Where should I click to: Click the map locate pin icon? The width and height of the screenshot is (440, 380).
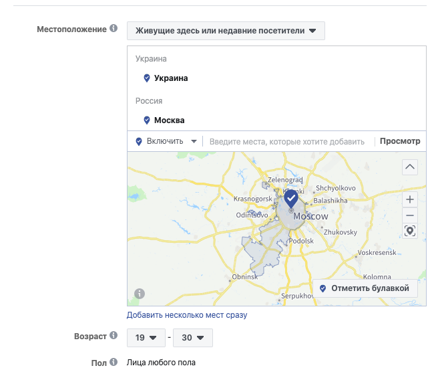410,231
